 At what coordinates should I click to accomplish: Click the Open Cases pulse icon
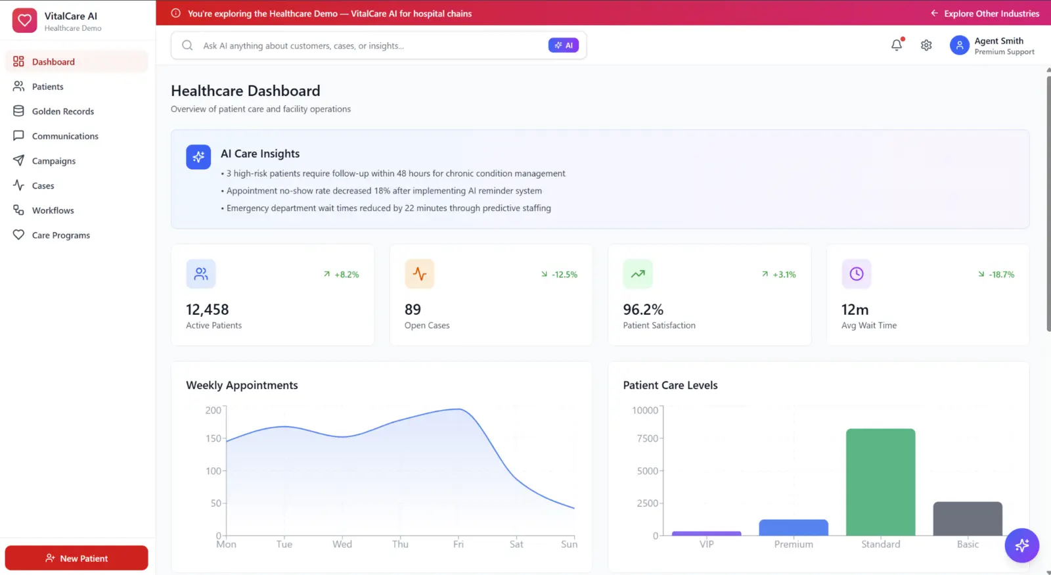point(420,274)
